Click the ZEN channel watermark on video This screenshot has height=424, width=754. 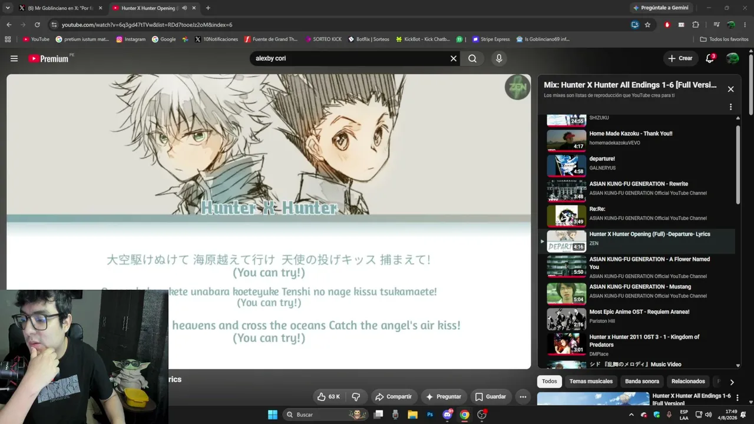pos(517,87)
